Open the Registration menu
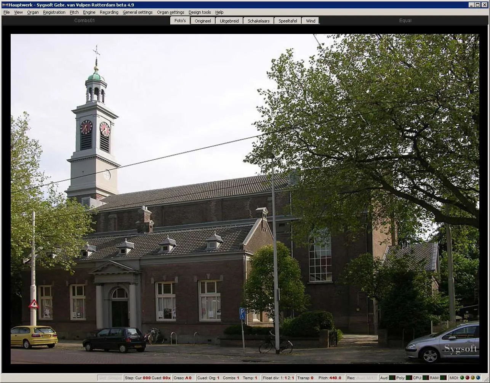This screenshot has width=490, height=383. [x=54, y=12]
